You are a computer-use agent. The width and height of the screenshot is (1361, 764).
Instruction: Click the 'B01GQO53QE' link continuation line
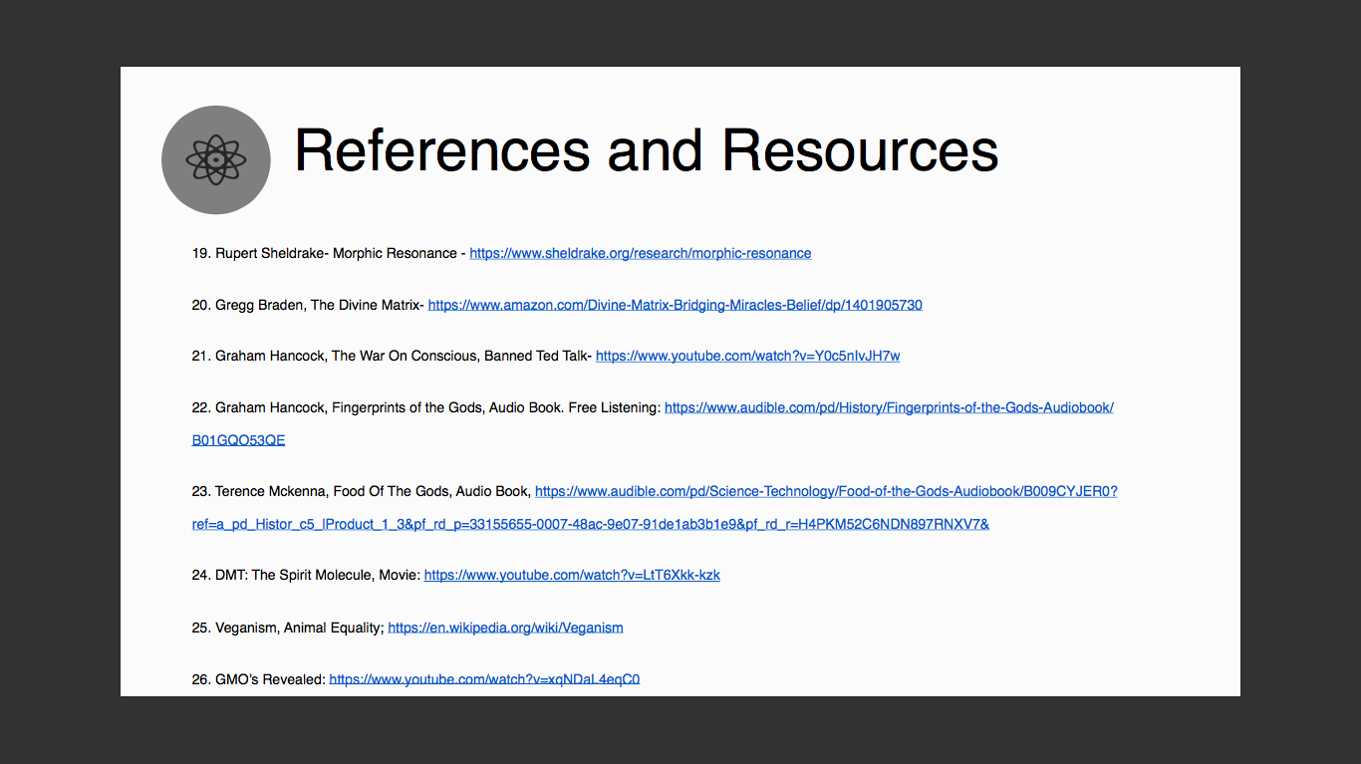click(x=239, y=440)
